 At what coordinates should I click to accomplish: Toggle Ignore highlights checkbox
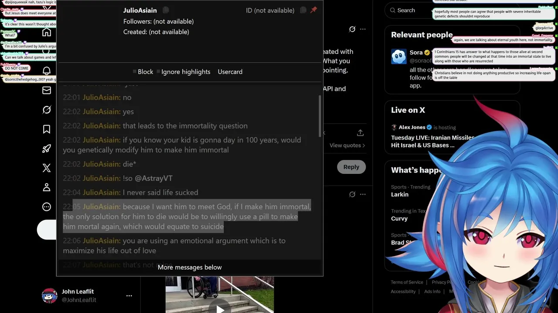pos(158,72)
